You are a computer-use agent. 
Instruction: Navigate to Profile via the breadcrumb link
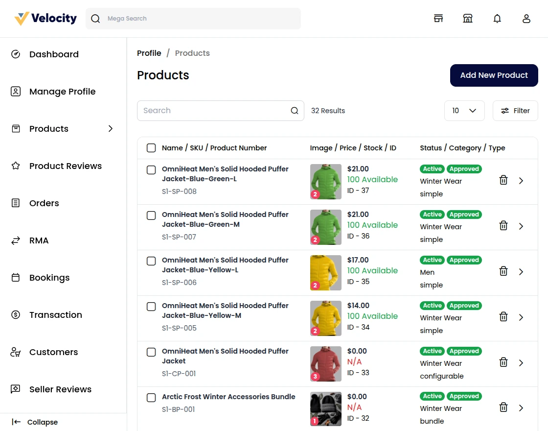pyautogui.click(x=149, y=53)
